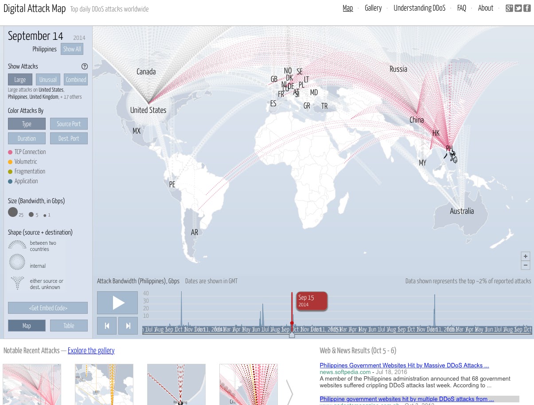Select TCP Connection pink legend dot

click(x=10, y=152)
